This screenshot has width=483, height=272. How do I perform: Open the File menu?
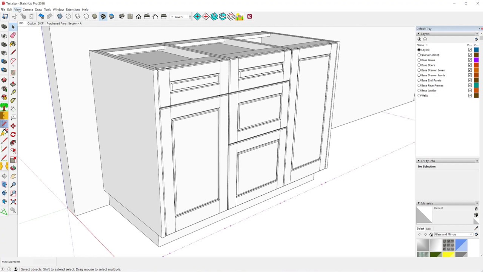click(3, 9)
